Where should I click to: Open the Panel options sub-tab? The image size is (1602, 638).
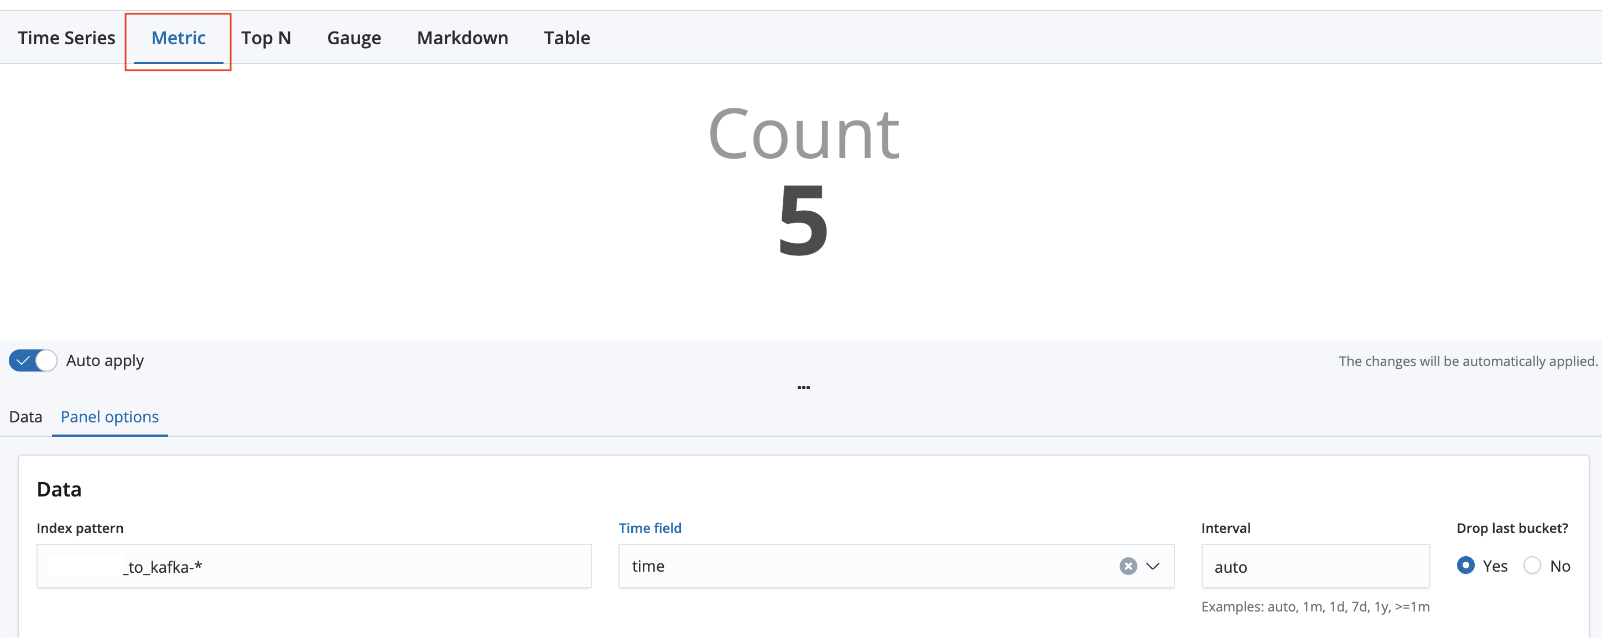coord(110,417)
